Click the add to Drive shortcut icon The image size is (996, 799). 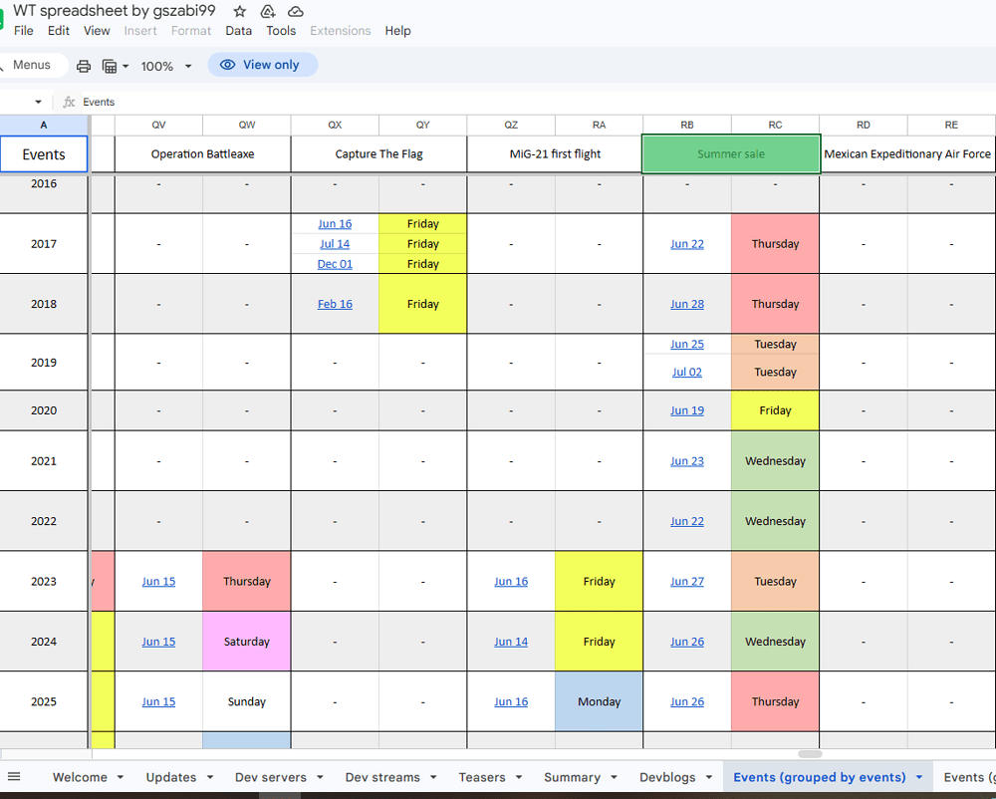coord(267,11)
